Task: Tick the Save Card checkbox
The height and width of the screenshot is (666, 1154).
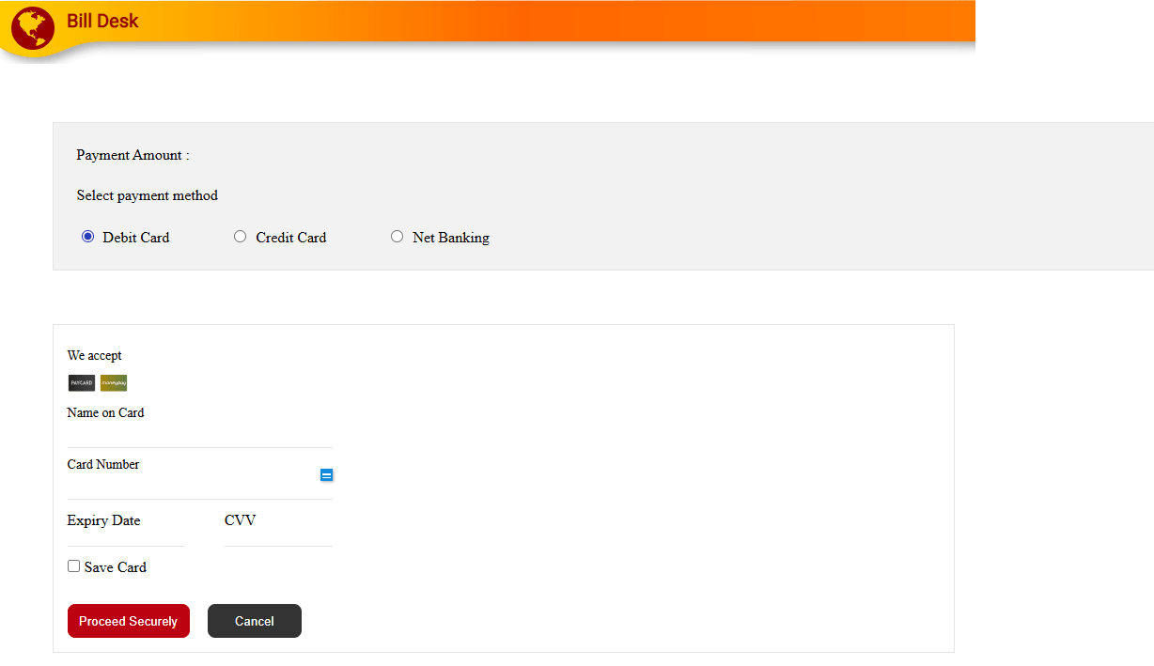Action: [x=73, y=566]
